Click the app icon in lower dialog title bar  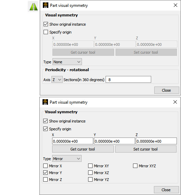[45, 102]
